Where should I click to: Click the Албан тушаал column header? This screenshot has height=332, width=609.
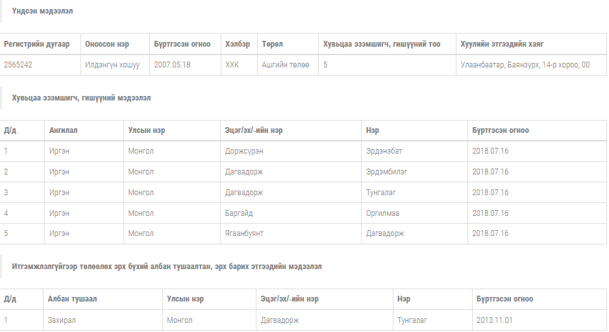tap(72, 299)
